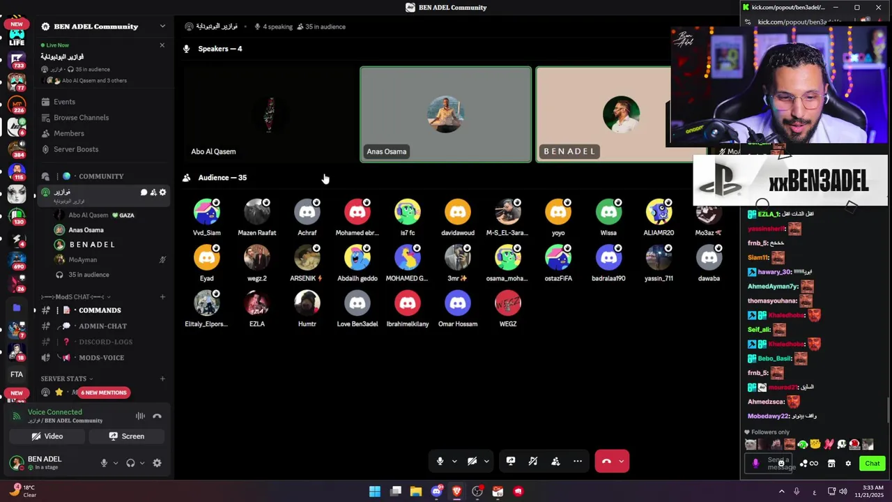Open Windows Start menu
The height and width of the screenshot is (502, 892).
[375, 492]
